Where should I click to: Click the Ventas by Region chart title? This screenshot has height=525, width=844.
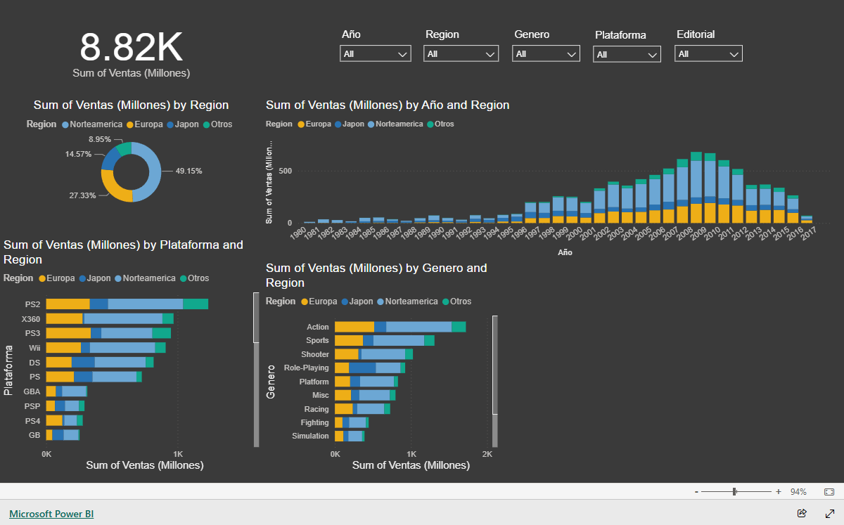(132, 105)
